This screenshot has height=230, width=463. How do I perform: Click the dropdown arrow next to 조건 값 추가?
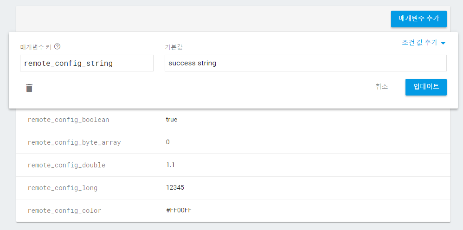pos(443,43)
